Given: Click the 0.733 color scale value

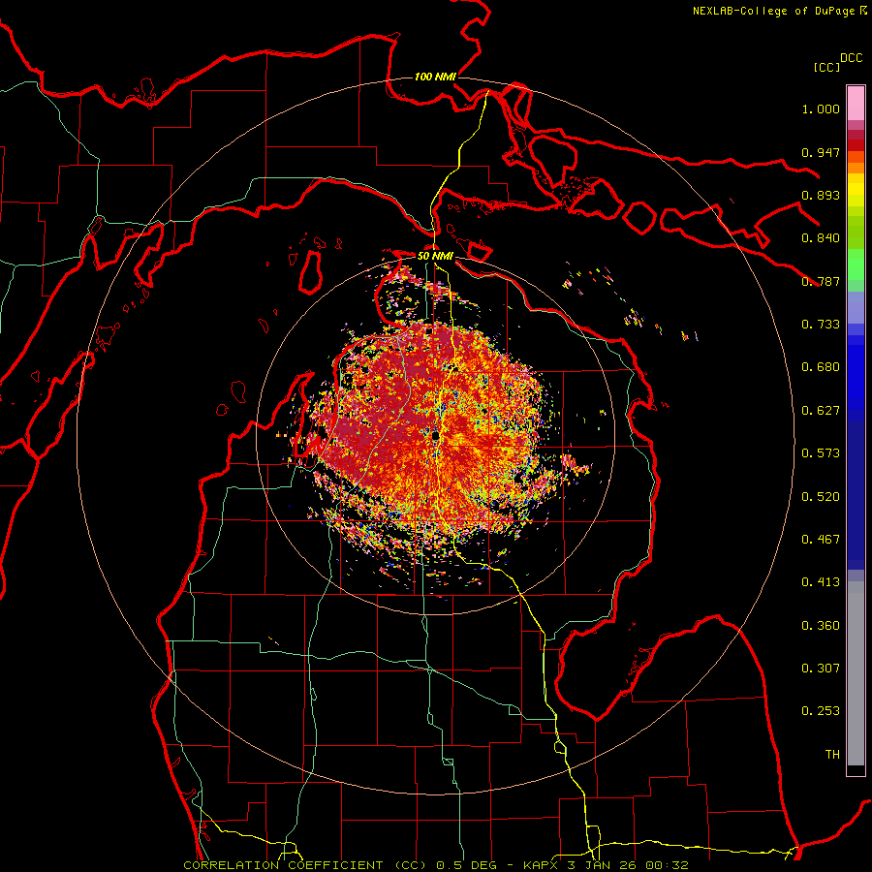Looking at the screenshot, I should [x=821, y=325].
